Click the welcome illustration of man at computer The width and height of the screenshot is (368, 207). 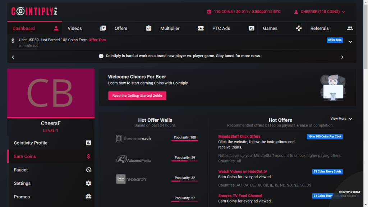click(x=332, y=88)
